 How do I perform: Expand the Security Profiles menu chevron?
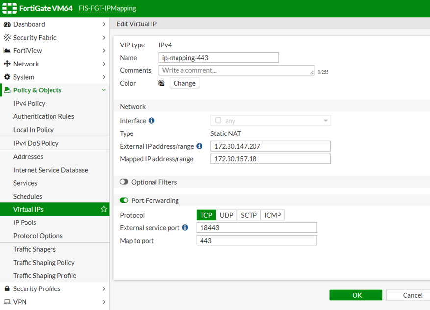[104, 289]
